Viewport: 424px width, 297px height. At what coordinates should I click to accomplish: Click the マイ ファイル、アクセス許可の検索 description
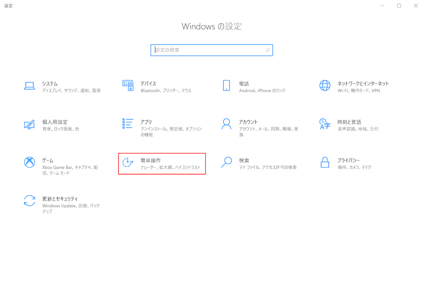pos(268,167)
